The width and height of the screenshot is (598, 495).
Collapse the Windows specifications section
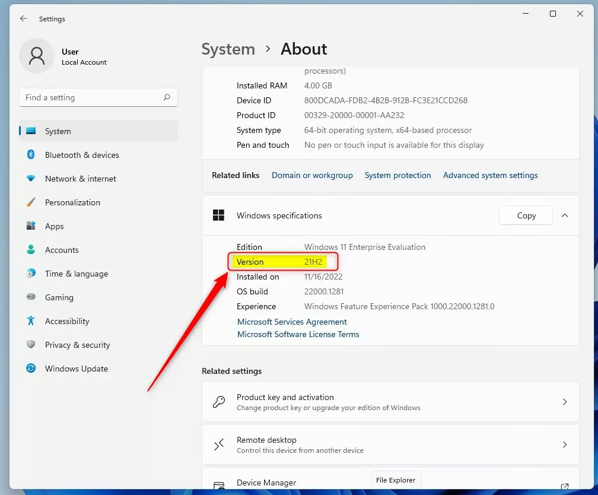(565, 215)
